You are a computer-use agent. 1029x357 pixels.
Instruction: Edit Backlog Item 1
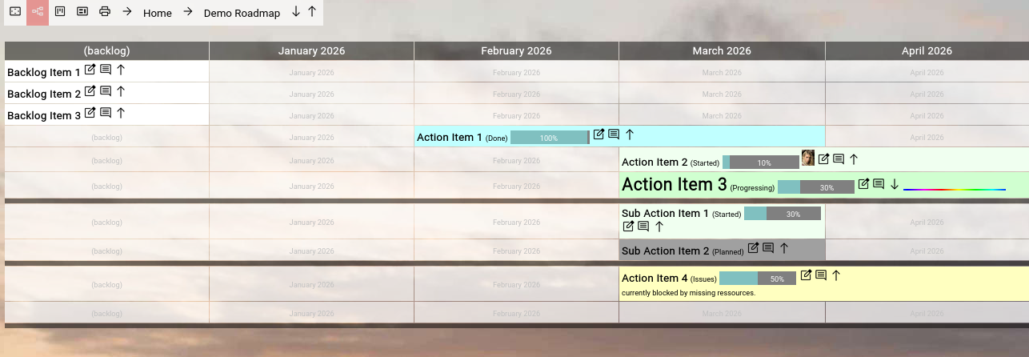90,70
